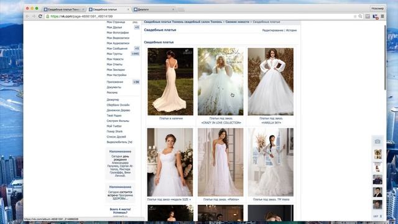Open Покер Shark app link
Screen dimensions: 398x224
point(114,131)
